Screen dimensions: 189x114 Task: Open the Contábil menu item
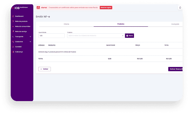pyautogui.click(x=18, y=47)
